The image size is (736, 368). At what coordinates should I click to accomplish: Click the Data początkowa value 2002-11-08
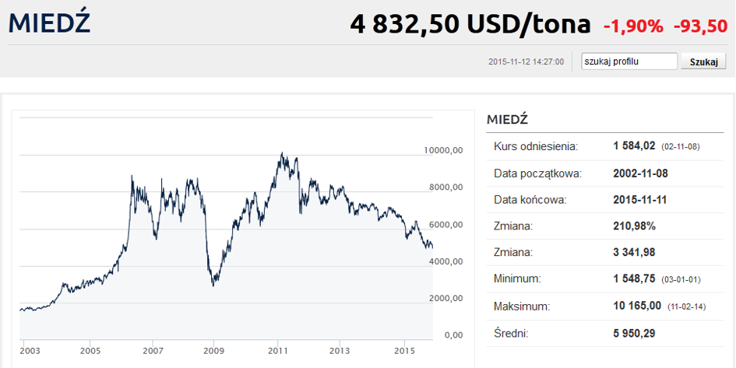pyautogui.click(x=640, y=173)
